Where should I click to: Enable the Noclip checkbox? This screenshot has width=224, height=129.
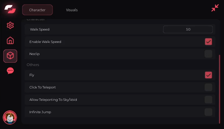tap(208, 54)
